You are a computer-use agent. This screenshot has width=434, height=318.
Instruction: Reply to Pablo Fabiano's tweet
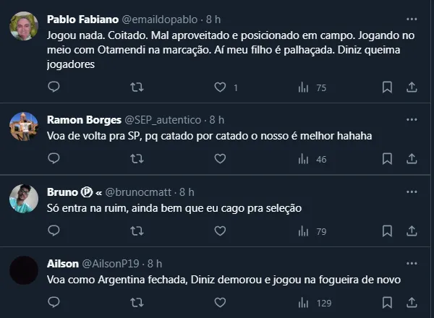54,87
